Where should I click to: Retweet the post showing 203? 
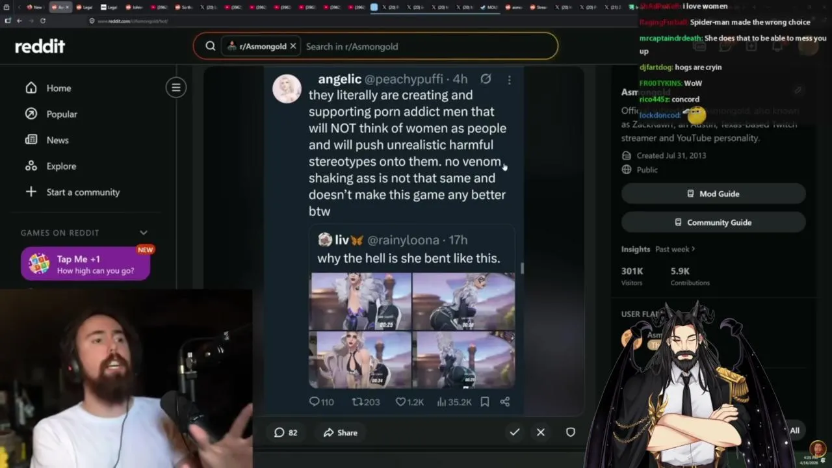click(x=365, y=402)
